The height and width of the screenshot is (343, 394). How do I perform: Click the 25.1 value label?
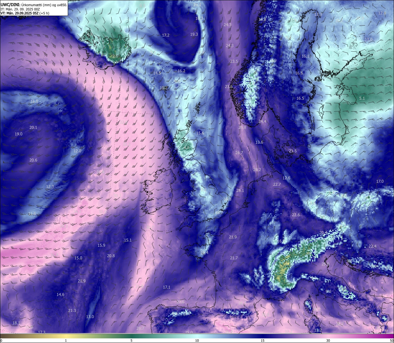click(240, 191)
